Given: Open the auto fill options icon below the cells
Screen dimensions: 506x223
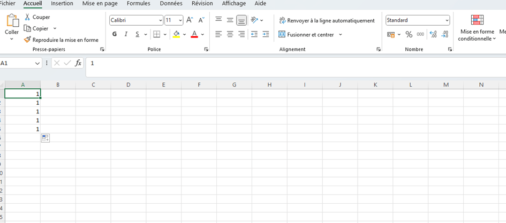Looking at the screenshot, I should [x=46, y=138].
